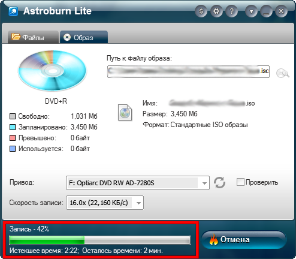Refresh drive list with green arrows icon

pyautogui.click(x=219, y=182)
